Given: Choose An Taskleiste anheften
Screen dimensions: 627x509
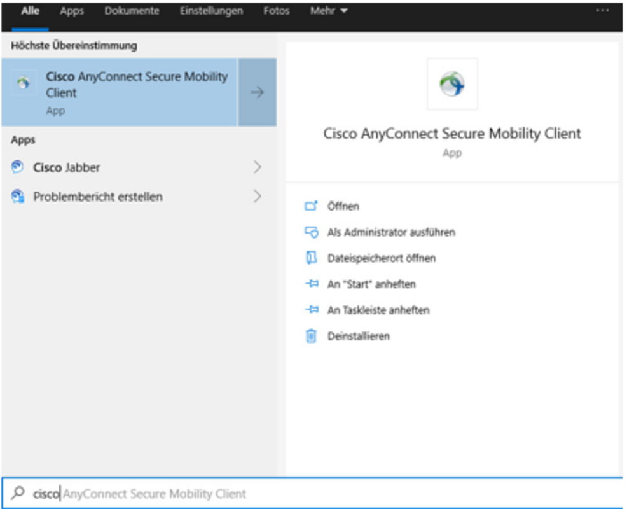Looking at the screenshot, I should point(378,310).
